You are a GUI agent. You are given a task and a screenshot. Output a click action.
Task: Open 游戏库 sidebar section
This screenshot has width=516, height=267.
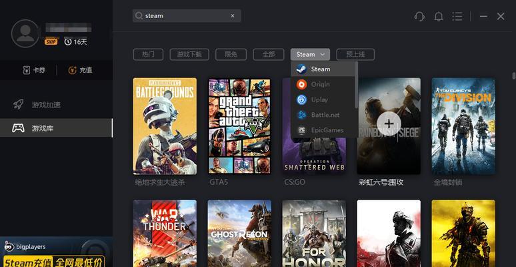pyautogui.click(x=56, y=128)
